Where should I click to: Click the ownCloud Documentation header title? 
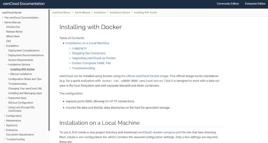23,4
